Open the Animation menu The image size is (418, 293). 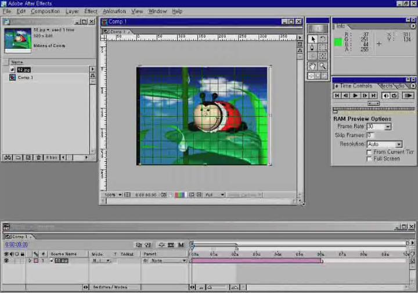pos(114,11)
